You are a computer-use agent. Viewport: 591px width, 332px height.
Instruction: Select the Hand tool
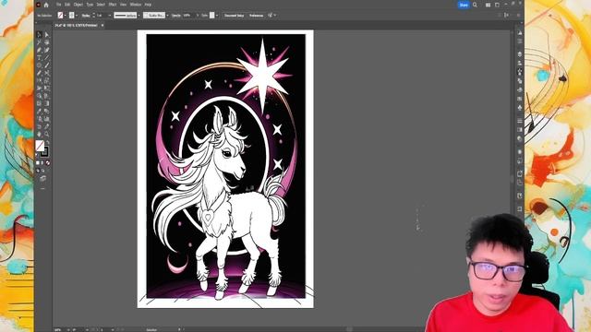pos(39,134)
